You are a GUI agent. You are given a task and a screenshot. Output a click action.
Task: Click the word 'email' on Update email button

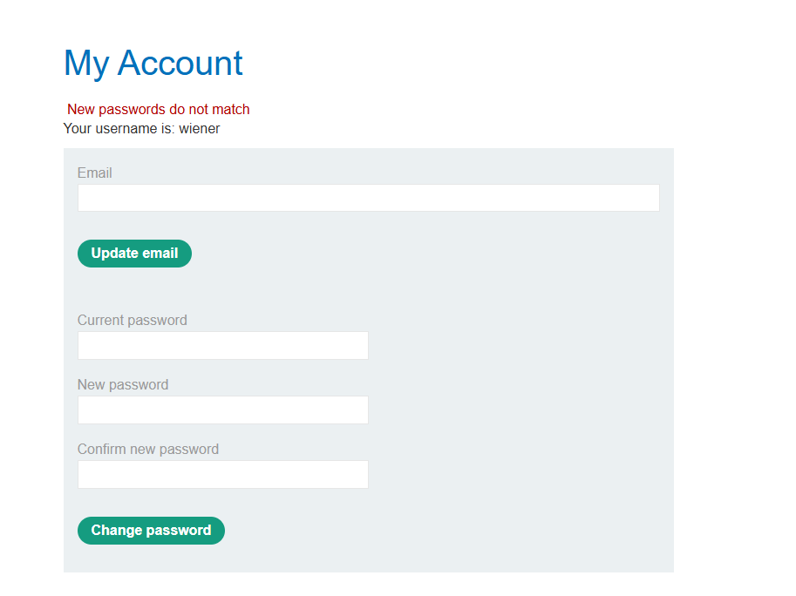coord(160,253)
